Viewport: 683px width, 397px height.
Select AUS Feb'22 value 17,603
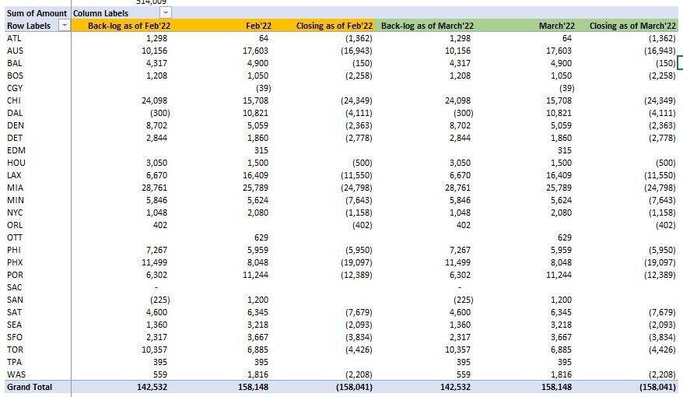(255, 51)
